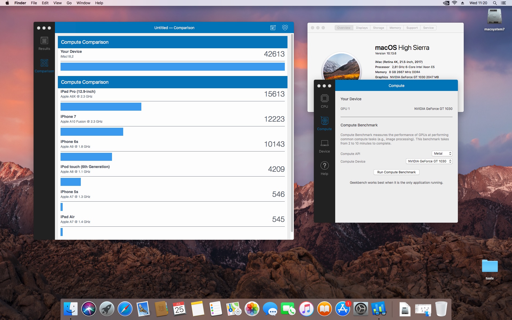Click the Comparison window vertical scrollbar
The height and width of the screenshot is (320, 512).
click(x=292, y=133)
